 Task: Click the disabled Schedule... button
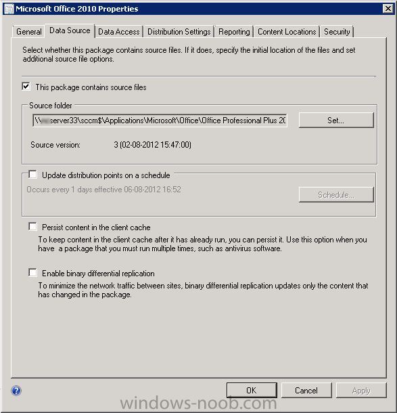[x=336, y=195]
